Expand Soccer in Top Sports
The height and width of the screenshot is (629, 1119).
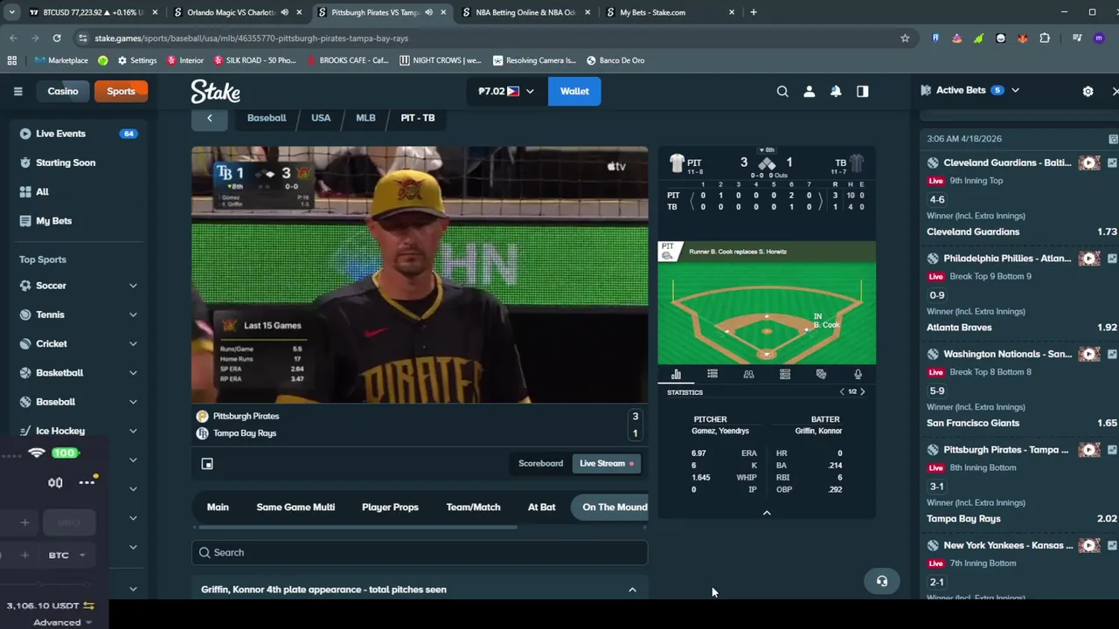133,286
